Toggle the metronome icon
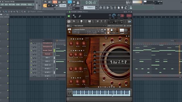Image resolution: width=182 pixels, height=102 pixels. [45, 2]
